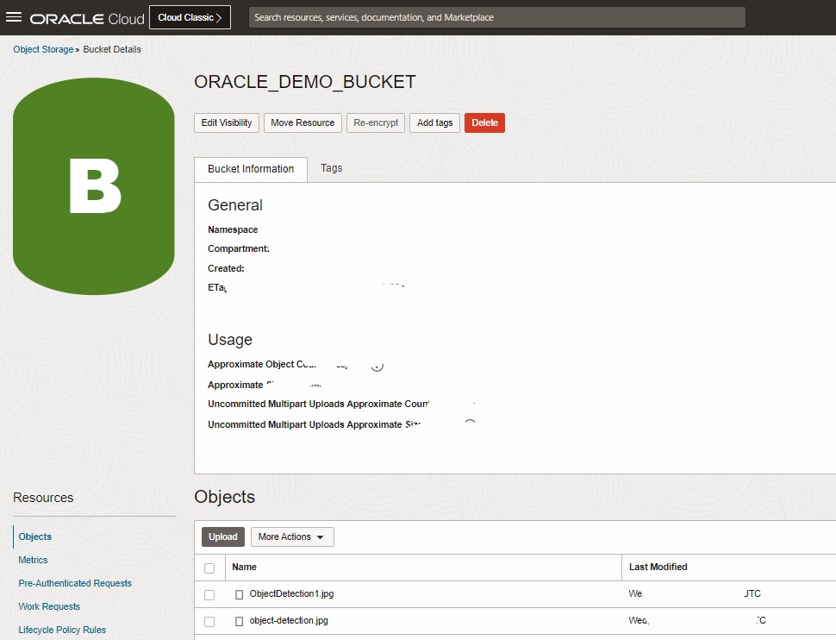
Task: Check ObjectDetection1.jpg row checkbox
Action: pos(209,594)
